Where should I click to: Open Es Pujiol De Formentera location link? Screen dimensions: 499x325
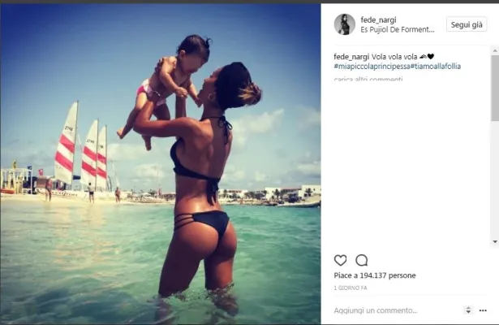[x=397, y=29]
